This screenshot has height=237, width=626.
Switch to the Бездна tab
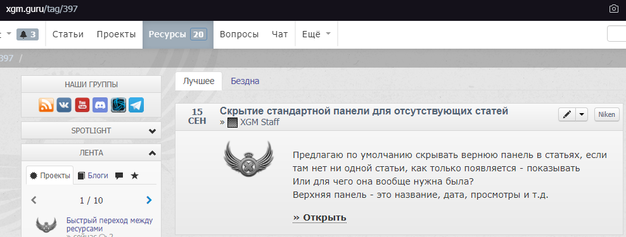(245, 82)
